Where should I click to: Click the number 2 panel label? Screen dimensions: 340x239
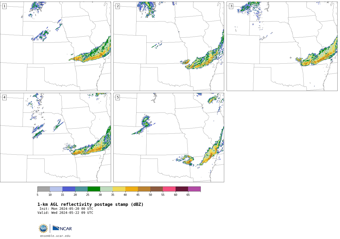click(118, 6)
